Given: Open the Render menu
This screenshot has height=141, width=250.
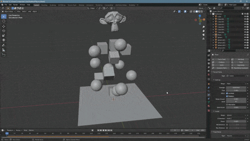Looking at the screenshot, I should [16, 5].
